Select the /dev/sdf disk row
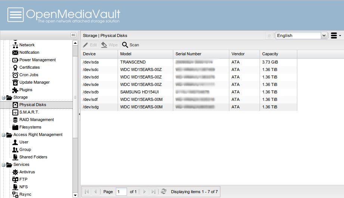 click(189, 99)
